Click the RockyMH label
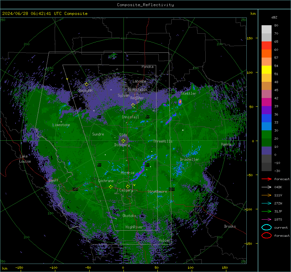291x272 pixels. tap(85, 91)
